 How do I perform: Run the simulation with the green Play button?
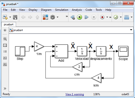pyautogui.click(x=79, y=17)
